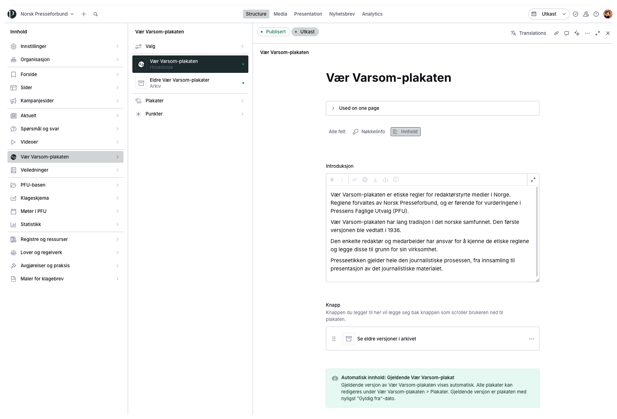Click the download icon in the Introduksjon toolbar
The height and width of the screenshot is (419, 617).
tap(375, 180)
